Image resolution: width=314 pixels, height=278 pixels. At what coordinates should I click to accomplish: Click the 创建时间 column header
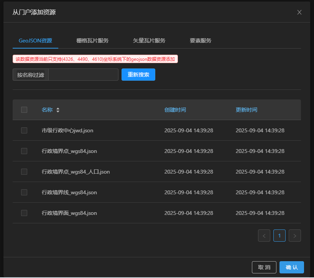(175, 110)
